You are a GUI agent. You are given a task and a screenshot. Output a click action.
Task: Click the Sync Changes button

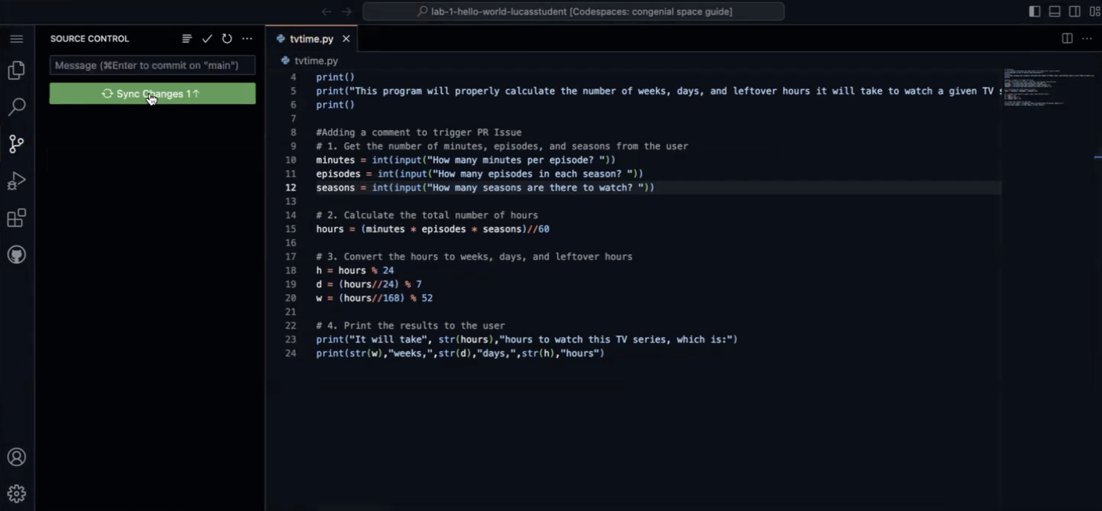(x=152, y=94)
